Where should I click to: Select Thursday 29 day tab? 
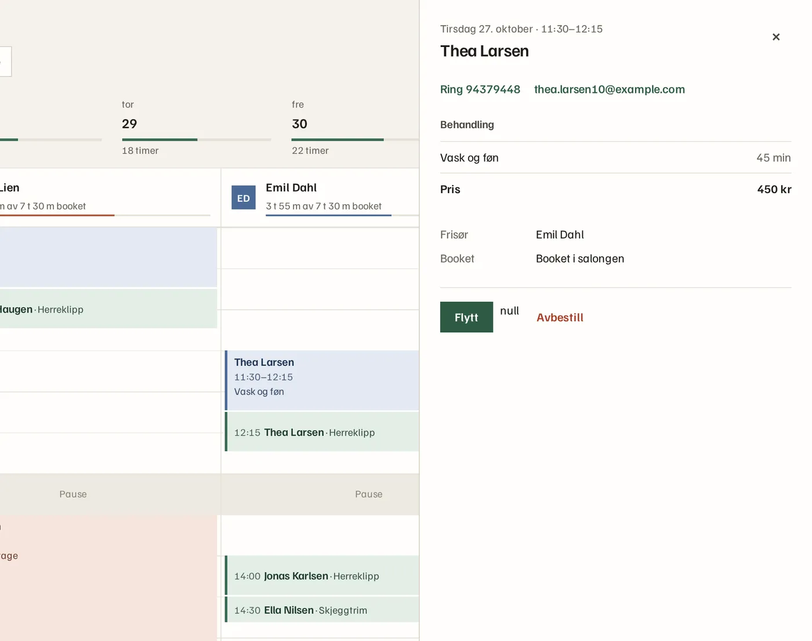(196, 128)
